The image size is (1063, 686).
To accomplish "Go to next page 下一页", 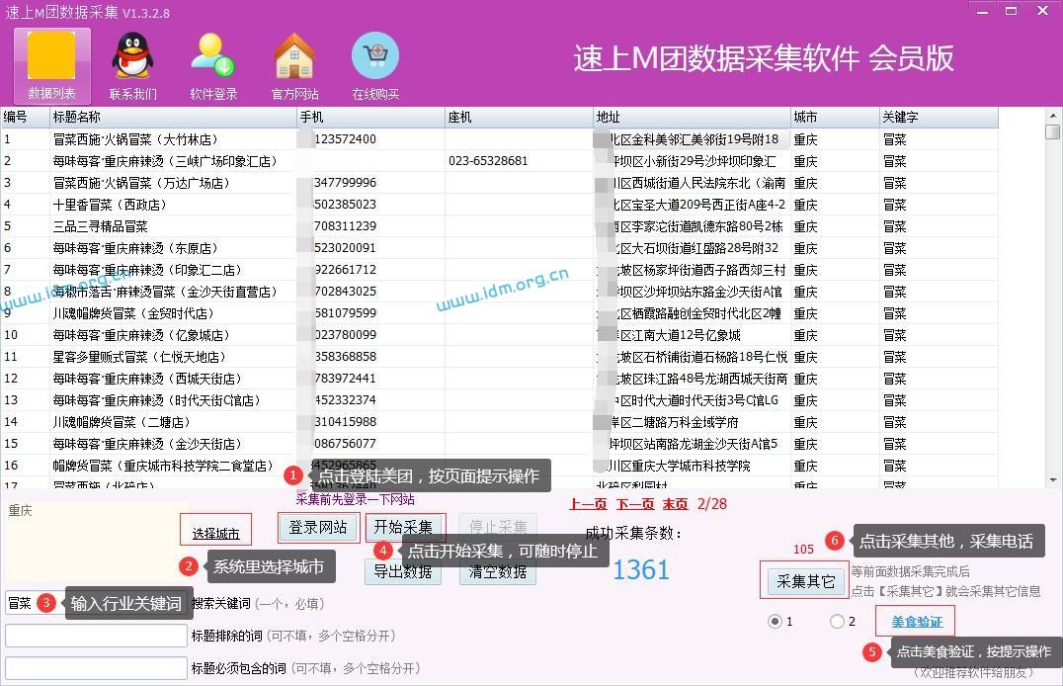I will click(635, 504).
